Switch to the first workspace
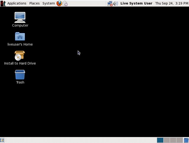 (x=160, y=140)
